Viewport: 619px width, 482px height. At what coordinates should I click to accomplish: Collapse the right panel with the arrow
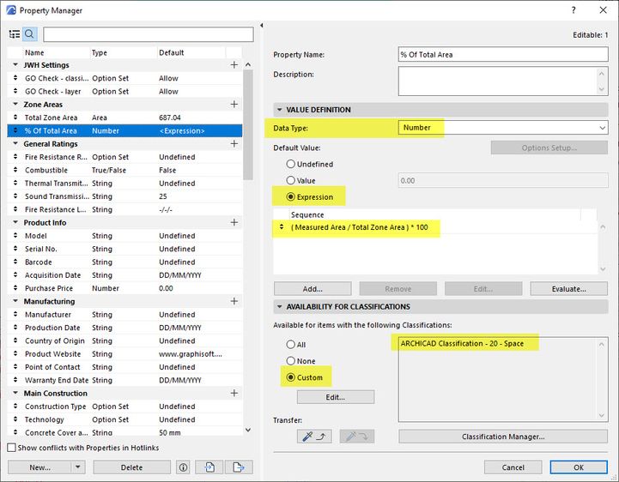tap(261, 25)
